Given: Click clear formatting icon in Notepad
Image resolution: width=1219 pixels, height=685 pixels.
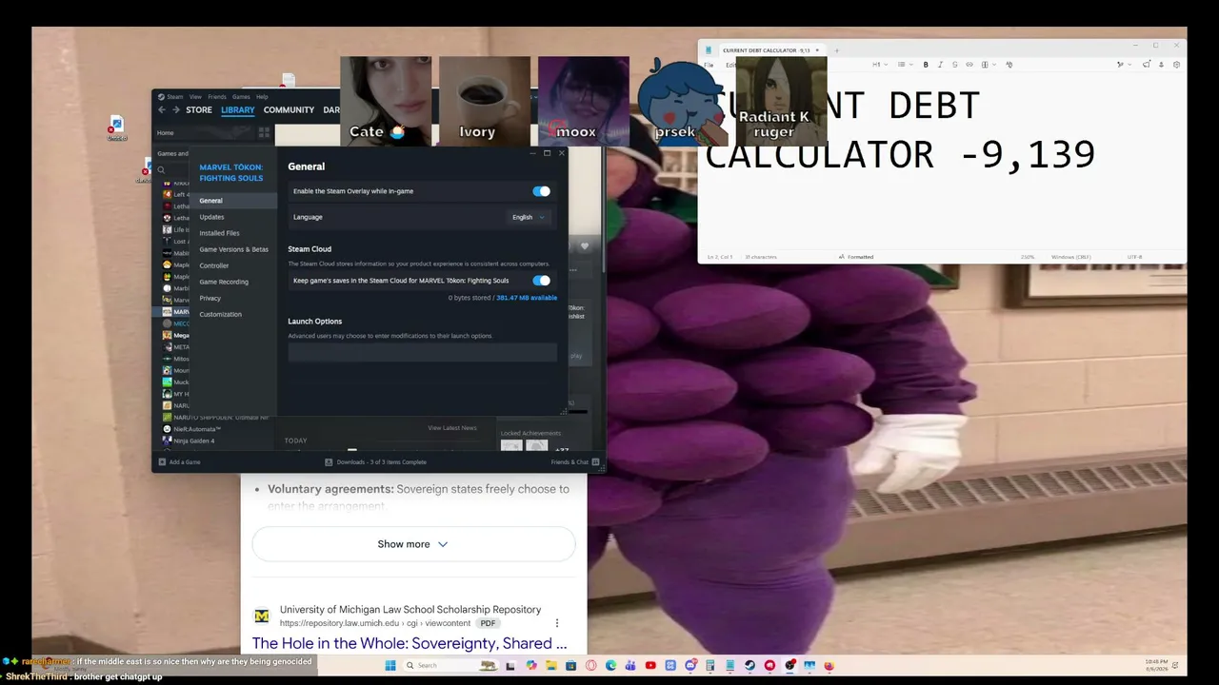Looking at the screenshot, I should [1009, 65].
